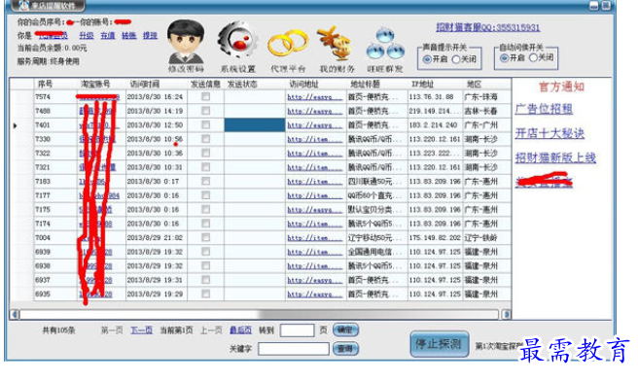Open visit URL in row 7183
The image size is (638, 381).
click(315, 182)
